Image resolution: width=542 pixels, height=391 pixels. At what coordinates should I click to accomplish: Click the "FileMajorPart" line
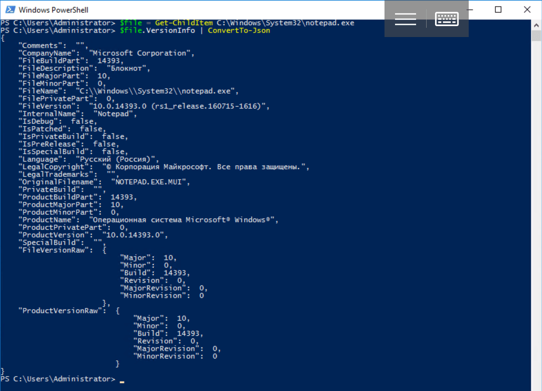64,76
